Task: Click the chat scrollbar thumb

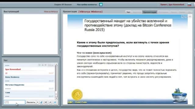Action: (x=56, y=94)
